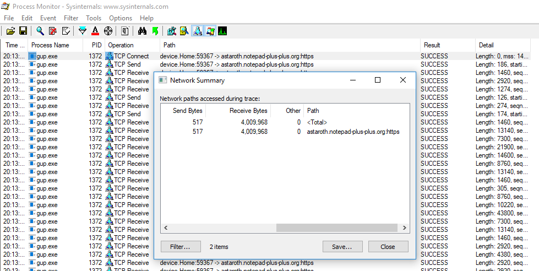Click detail 'Length: 43800, se...'
The image size is (539, 271).
(502, 213)
